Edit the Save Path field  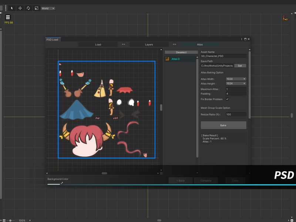[x=217, y=66]
